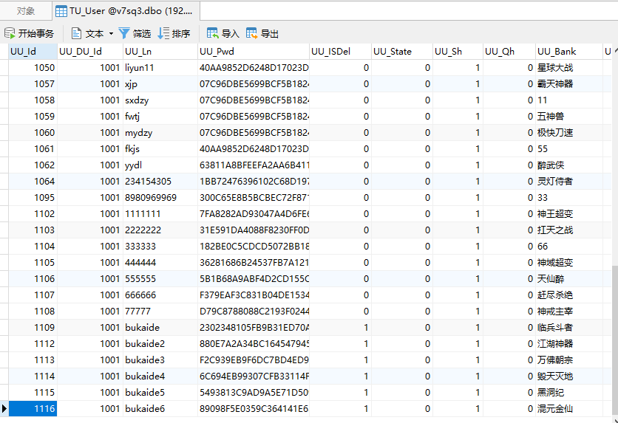Select the UU_Bank cell 天仙醉
The image size is (618, 423).
point(569,278)
